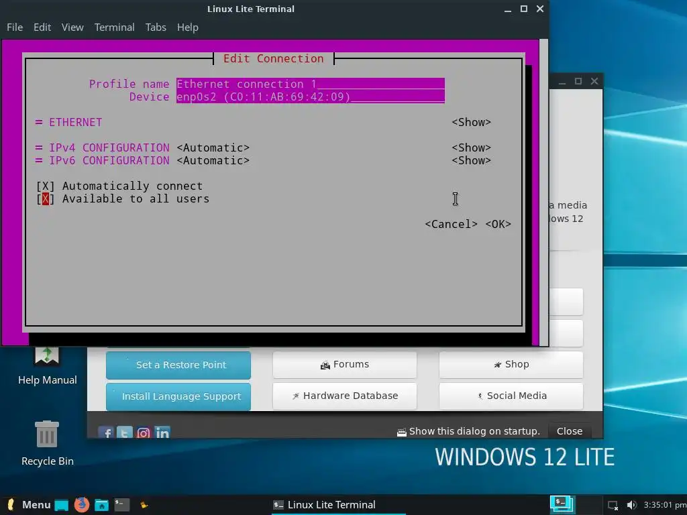This screenshot has height=515, width=687.
Task: Click the Device input field
Action: (310, 97)
